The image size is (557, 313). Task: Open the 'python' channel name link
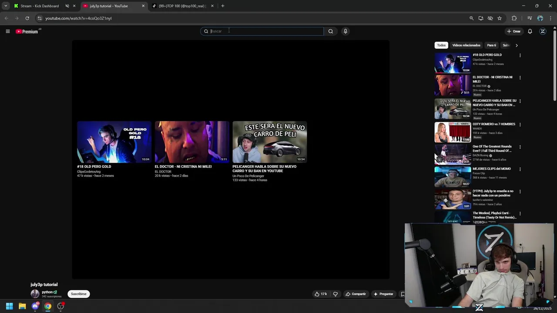pyautogui.click(x=47, y=292)
